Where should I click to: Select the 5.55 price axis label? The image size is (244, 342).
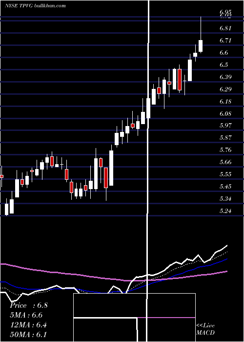point(225,174)
